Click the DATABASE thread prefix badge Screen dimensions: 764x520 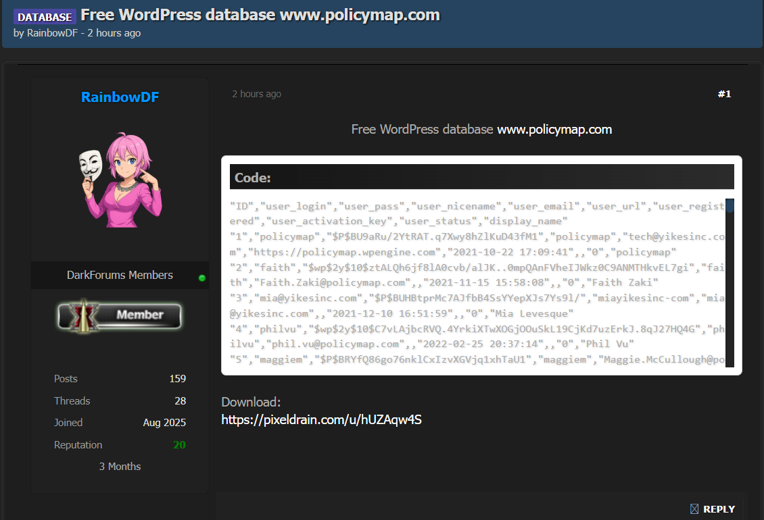coord(45,17)
